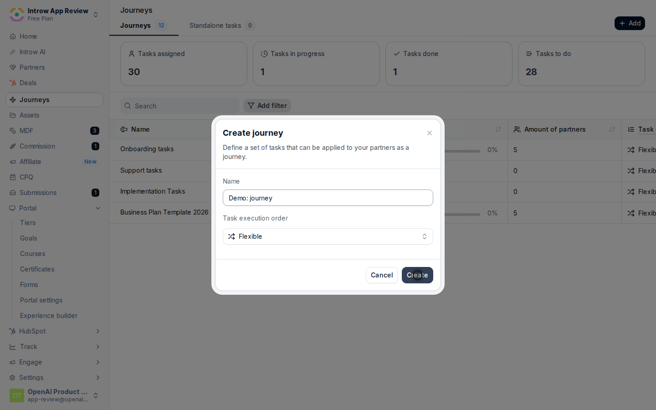
Task: Click the Tasks assigned card
Action: [184, 64]
